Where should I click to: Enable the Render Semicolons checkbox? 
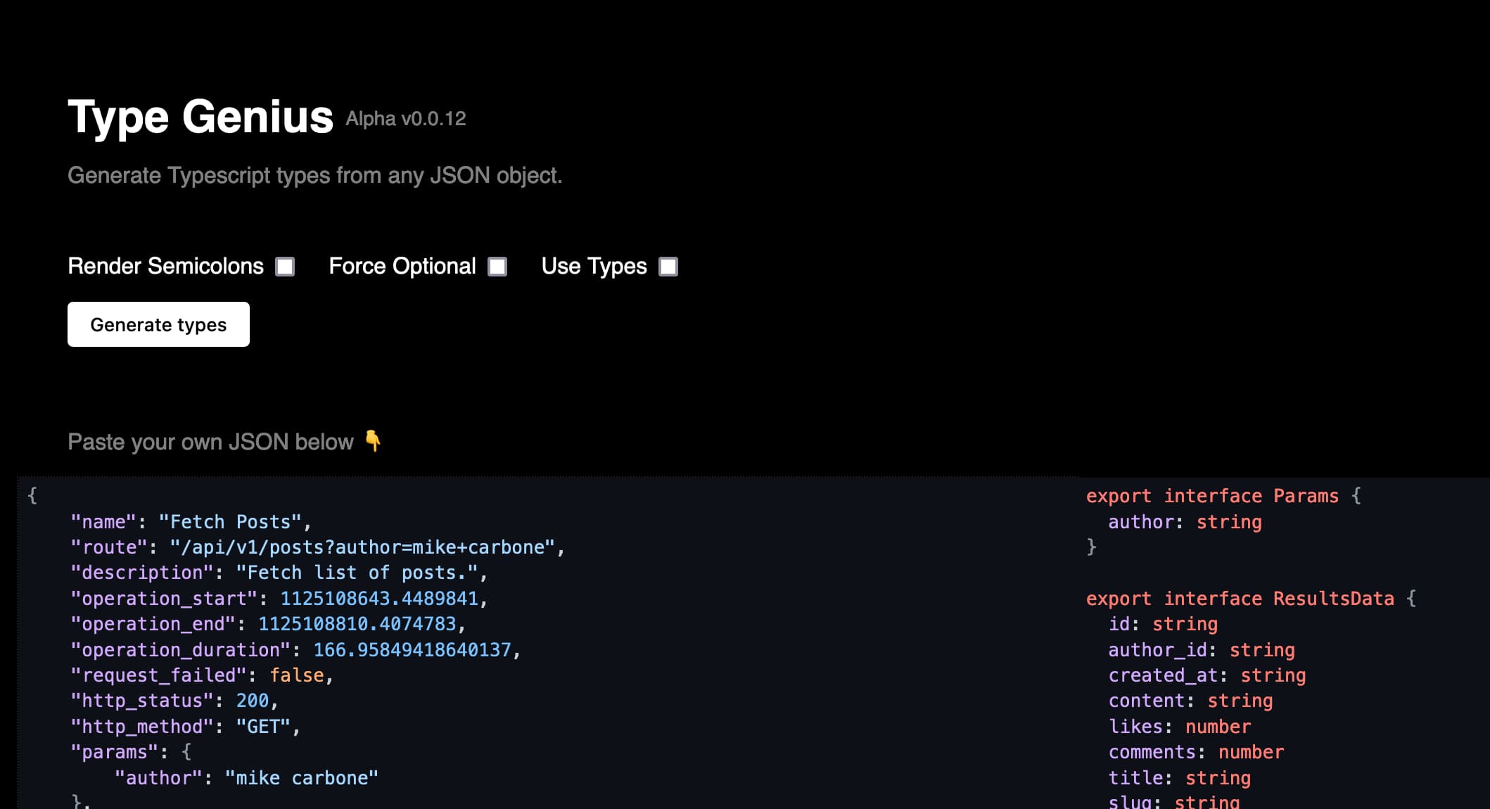[285, 267]
